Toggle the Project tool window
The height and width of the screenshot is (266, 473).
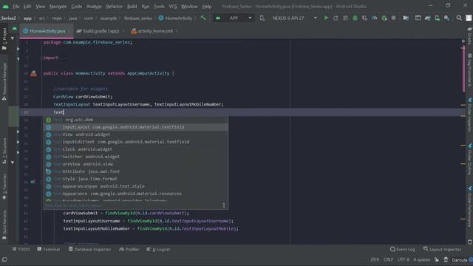pyautogui.click(x=4, y=39)
